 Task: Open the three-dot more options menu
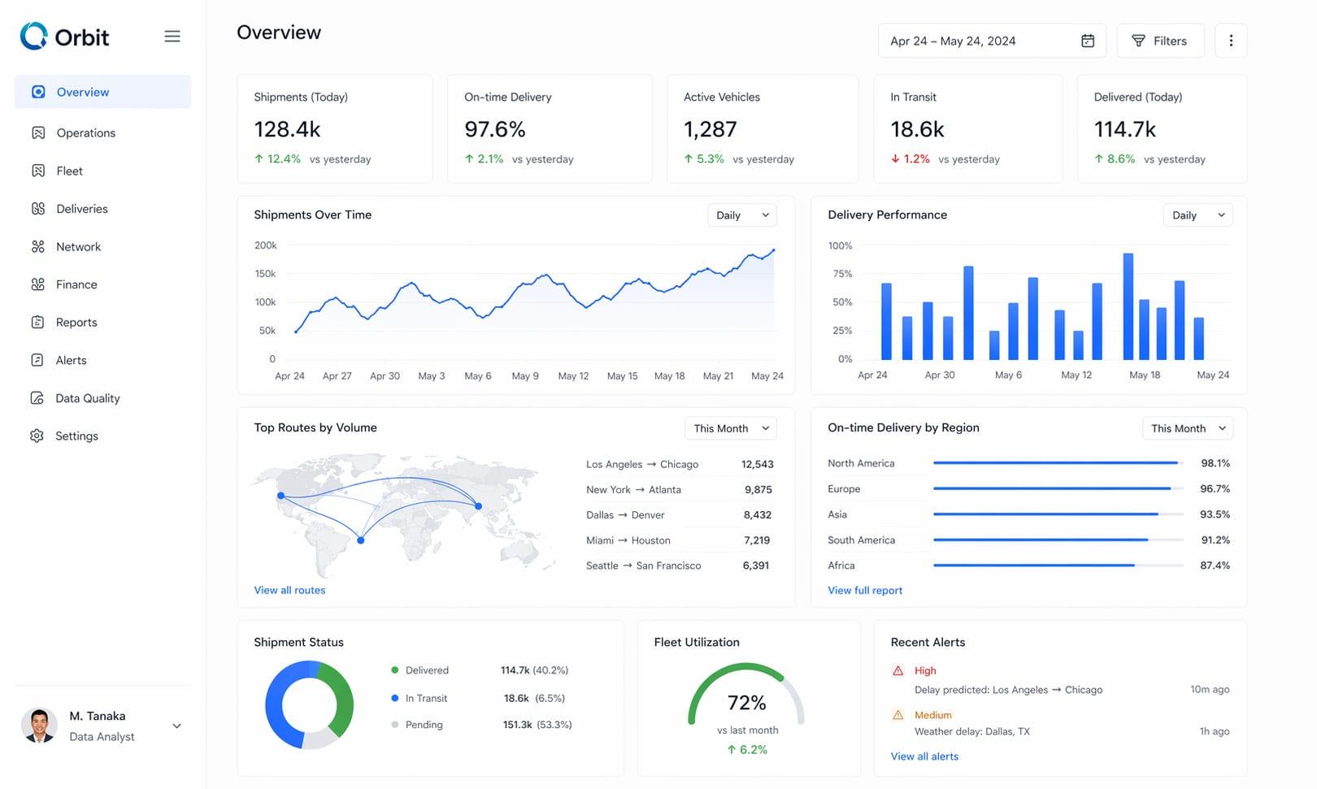coord(1231,41)
